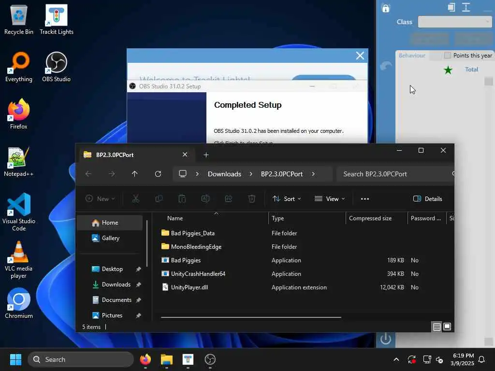Refresh the BP2.3.0PCPort folder view
This screenshot has height=371, width=495.
coord(158,174)
